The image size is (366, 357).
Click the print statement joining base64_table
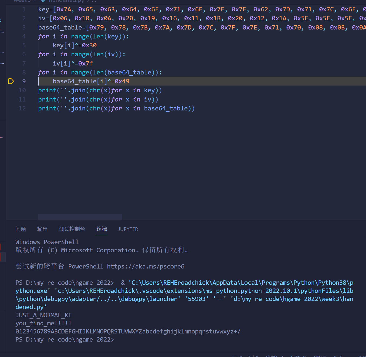[x=116, y=109]
